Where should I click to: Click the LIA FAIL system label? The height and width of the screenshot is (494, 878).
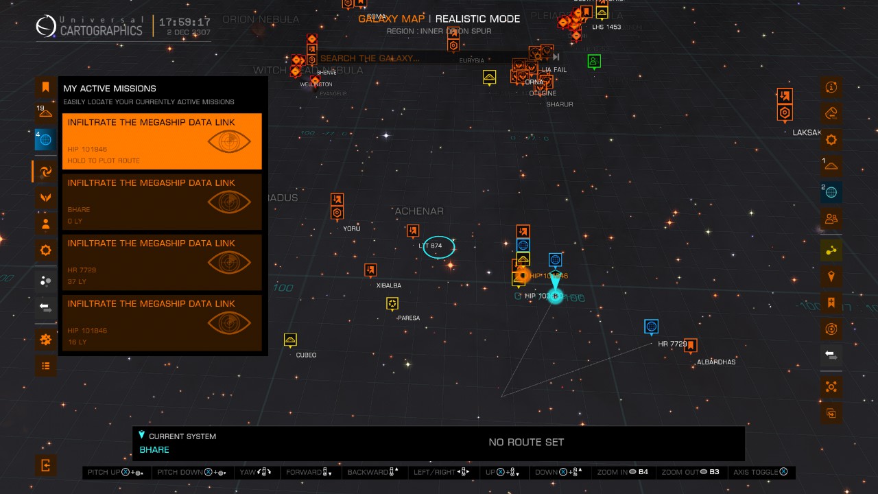pos(554,70)
